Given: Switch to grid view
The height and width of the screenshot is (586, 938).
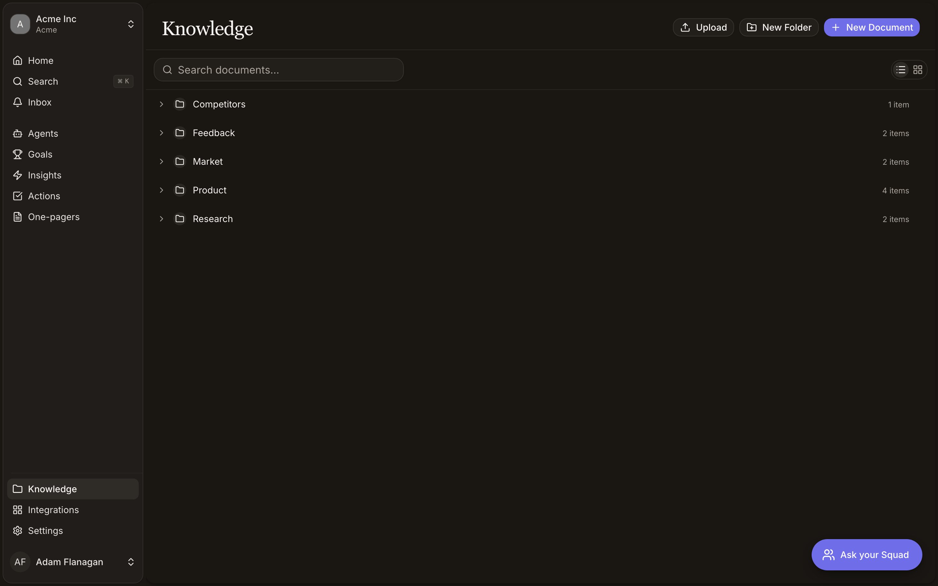Looking at the screenshot, I should [x=918, y=70].
